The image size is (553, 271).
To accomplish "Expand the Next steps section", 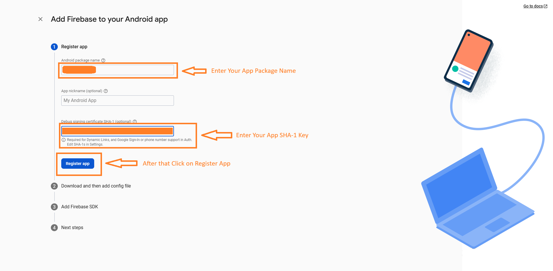I will pyautogui.click(x=72, y=228).
